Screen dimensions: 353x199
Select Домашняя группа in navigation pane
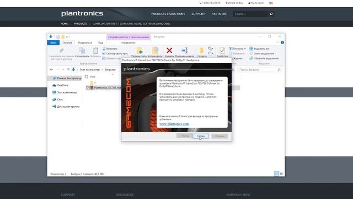pyautogui.click(x=66, y=107)
